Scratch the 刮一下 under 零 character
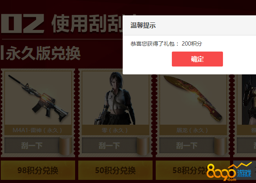This screenshot has height=183, width=256. 109,146
